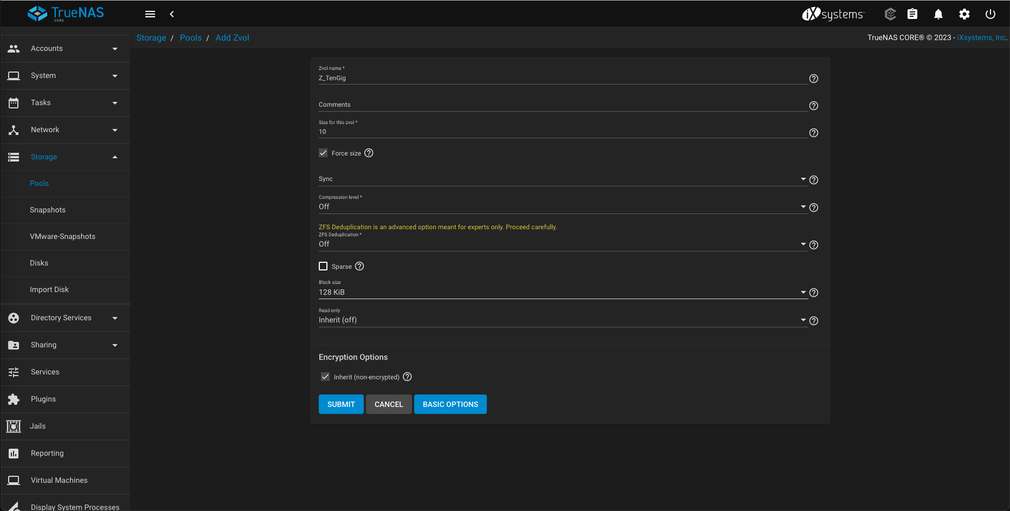Show help for Zvol name field
Image resolution: width=1010 pixels, height=511 pixels.
click(x=813, y=79)
